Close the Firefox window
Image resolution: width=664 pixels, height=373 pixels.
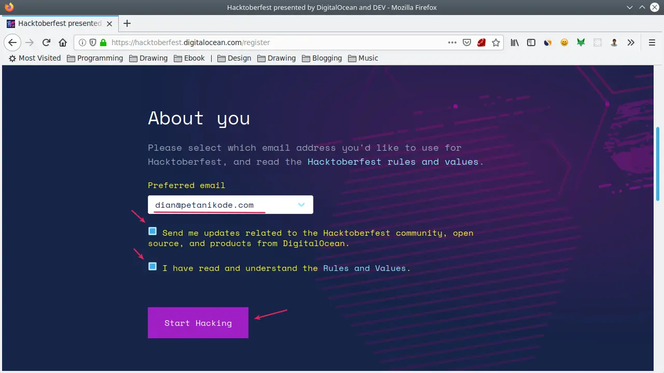click(x=656, y=7)
